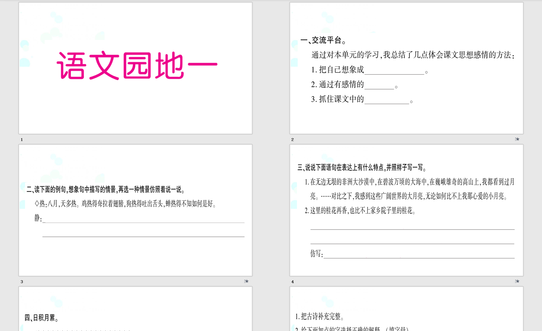Select the 日积月累 slide thumbnail
Viewport: 542px width, 331px height.
[x=135, y=309]
